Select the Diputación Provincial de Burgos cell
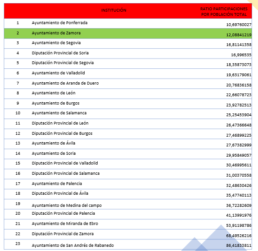Screen dimensions: 258x251 [x=62, y=133]
